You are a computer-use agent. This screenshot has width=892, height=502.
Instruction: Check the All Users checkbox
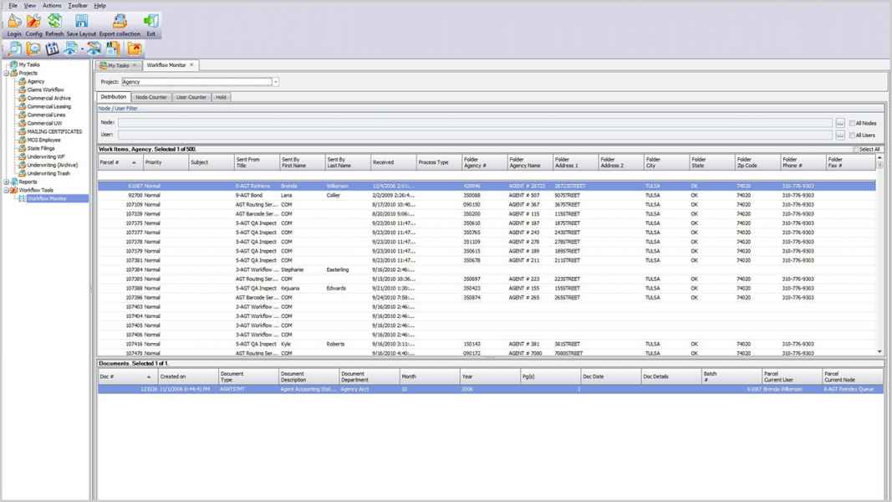[852, 135]
